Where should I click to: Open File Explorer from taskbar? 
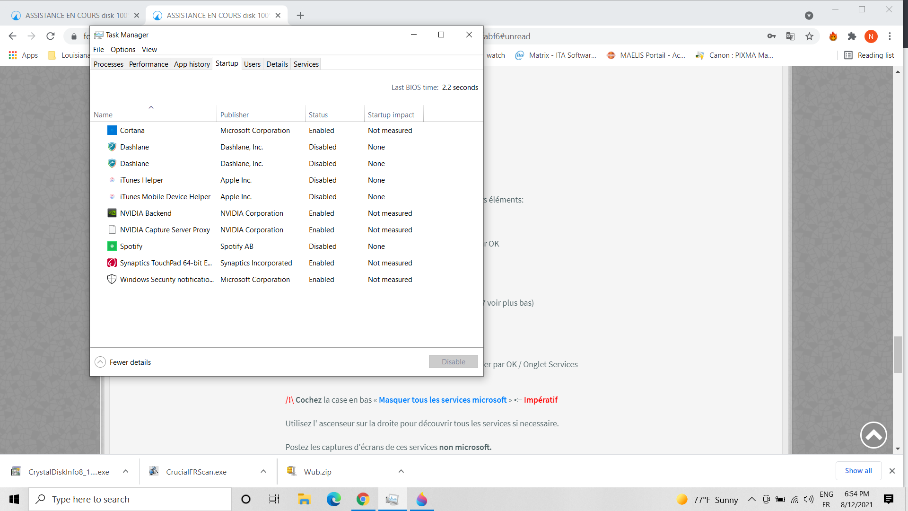click(x=304, y=499)
